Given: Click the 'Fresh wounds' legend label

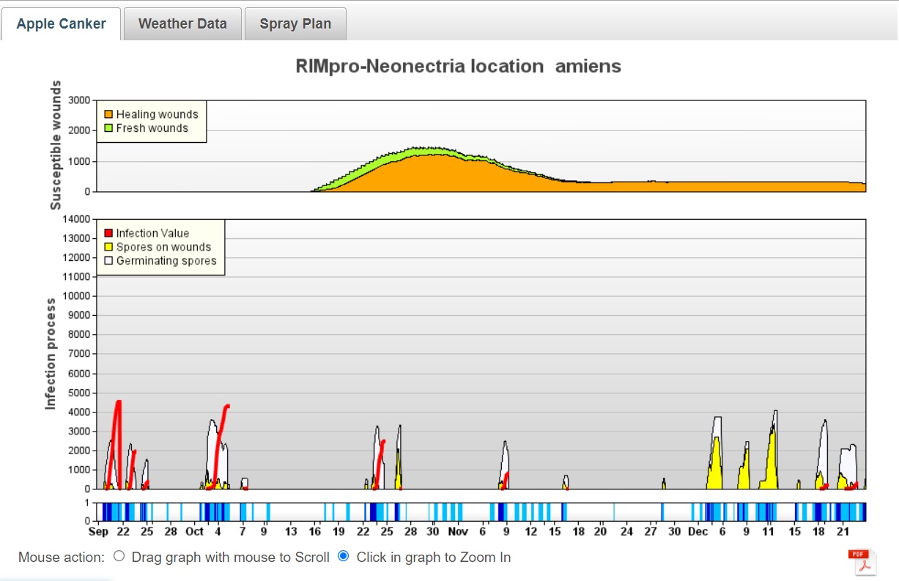Looking at the screenshot, I should click(152, 128).
